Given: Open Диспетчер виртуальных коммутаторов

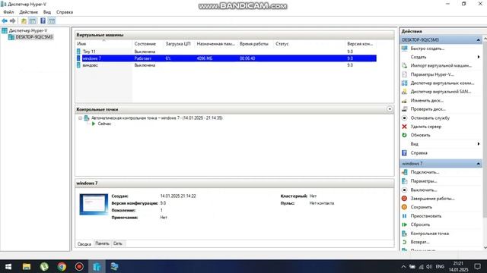Looking at the screenshot, I should click(442, 83).
